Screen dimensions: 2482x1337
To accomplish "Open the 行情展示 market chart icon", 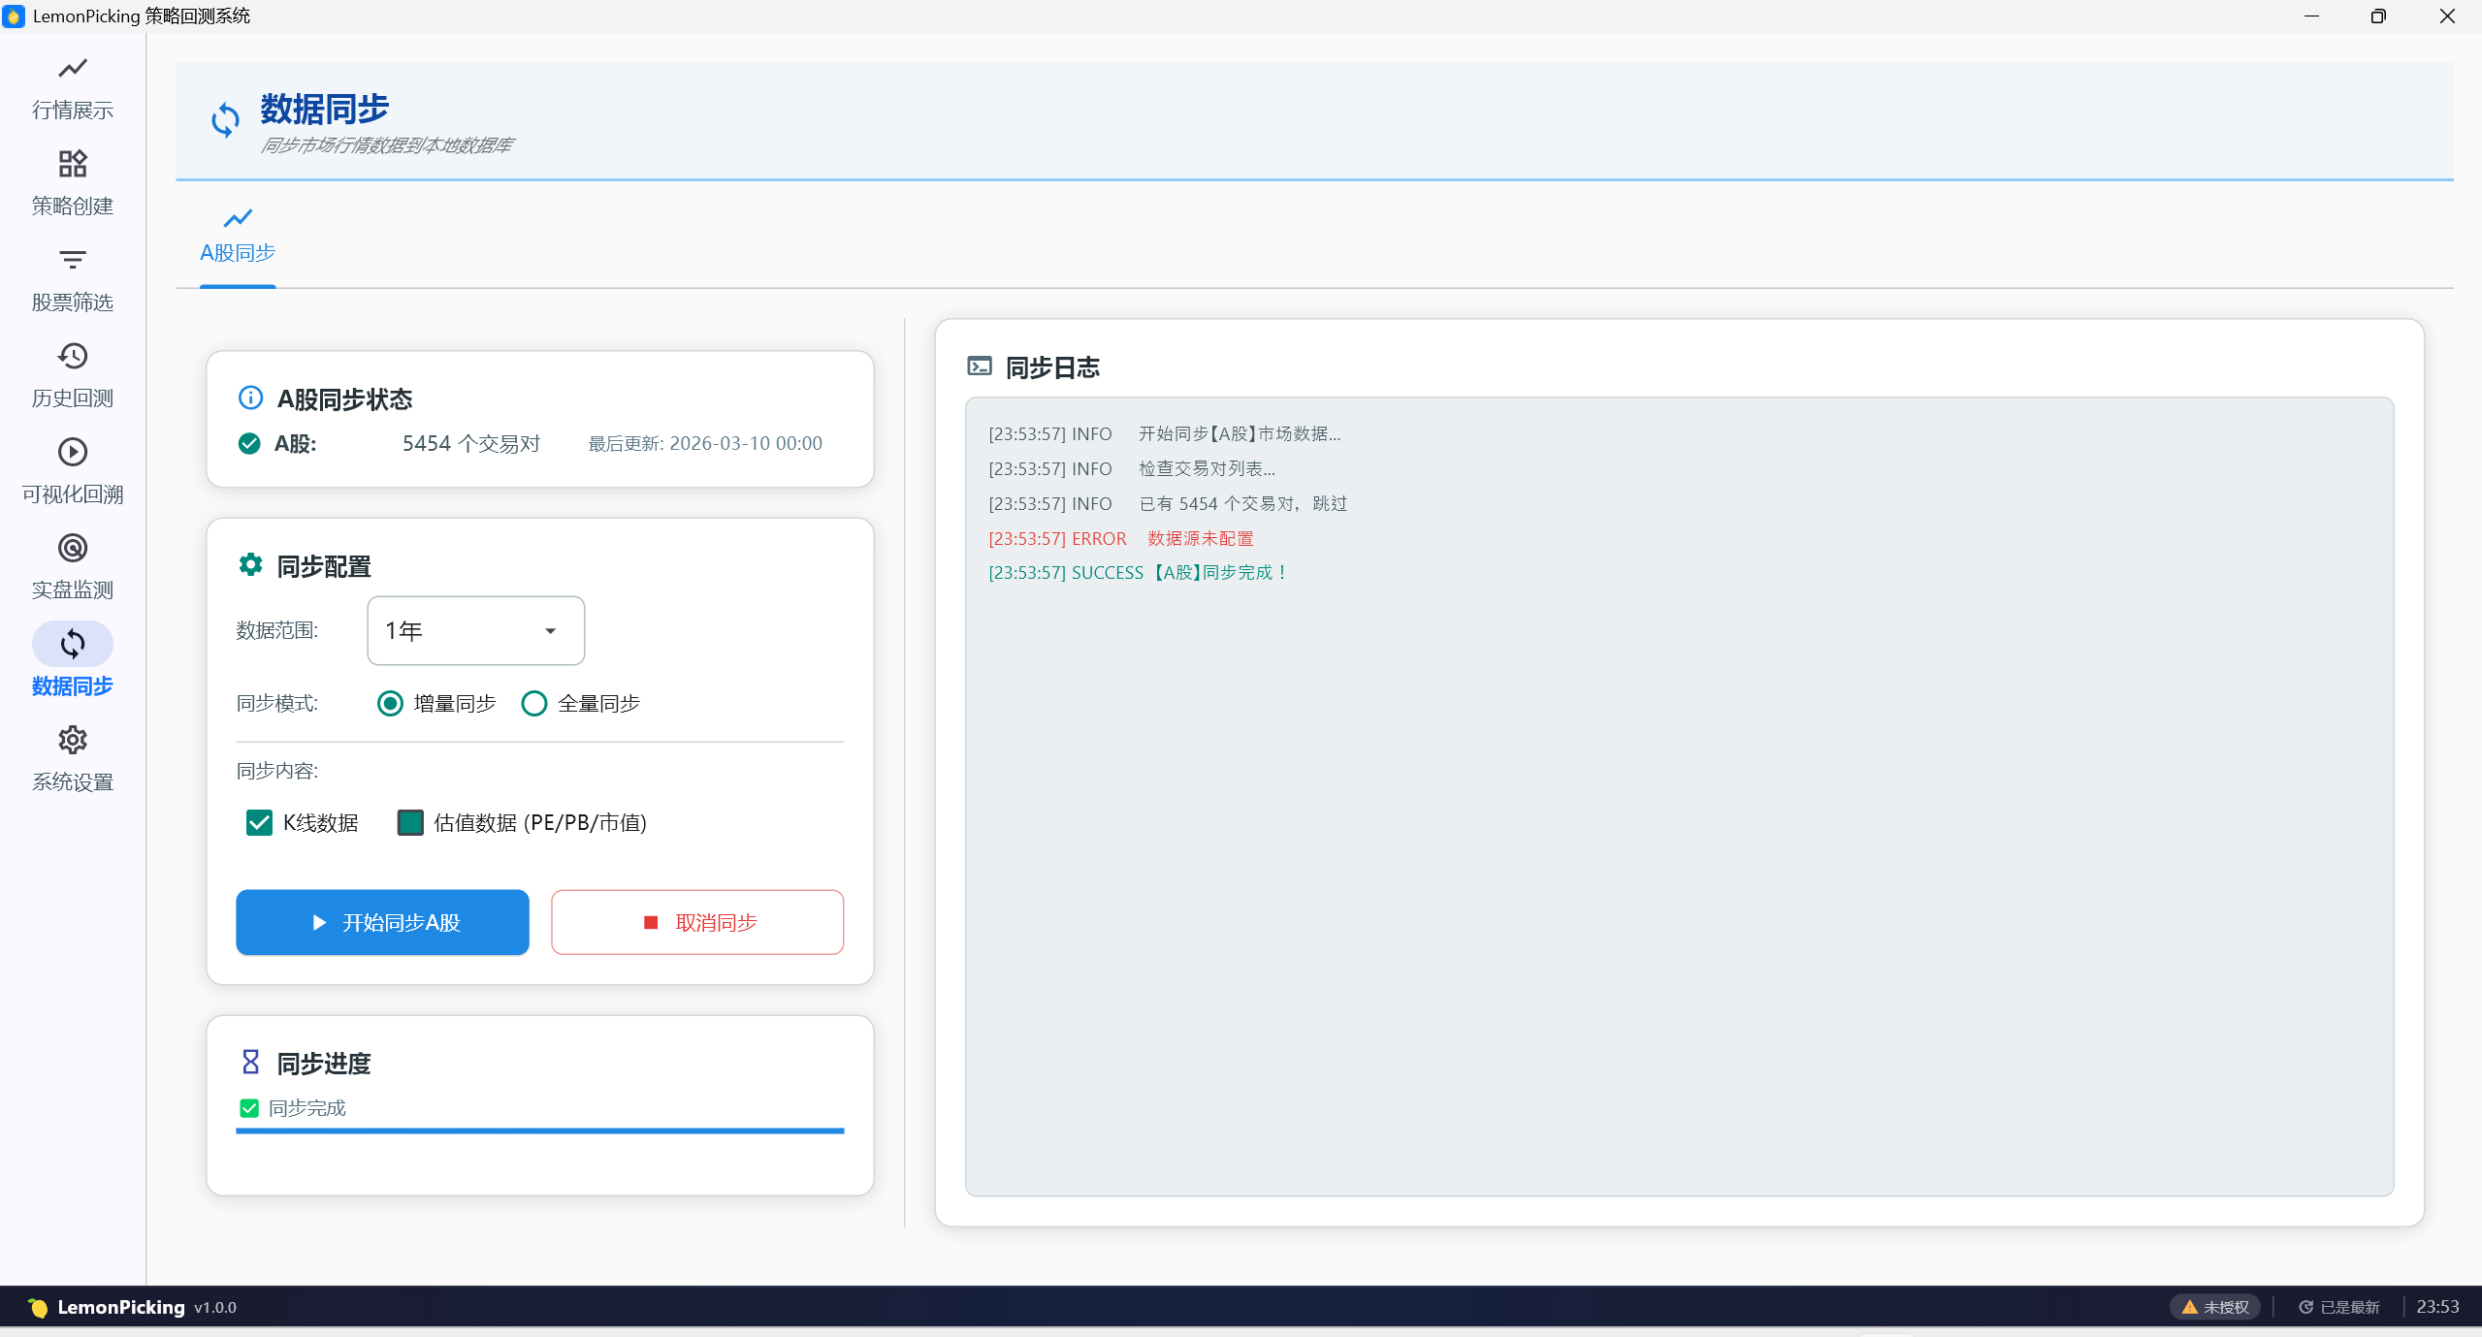I will [73, 68].
